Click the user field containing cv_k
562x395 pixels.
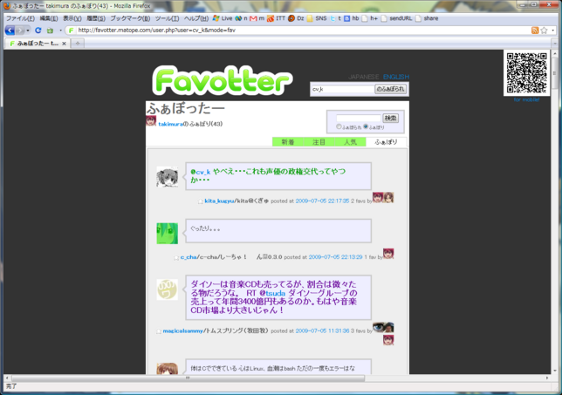pyautogui.click(x=342, y=89)
